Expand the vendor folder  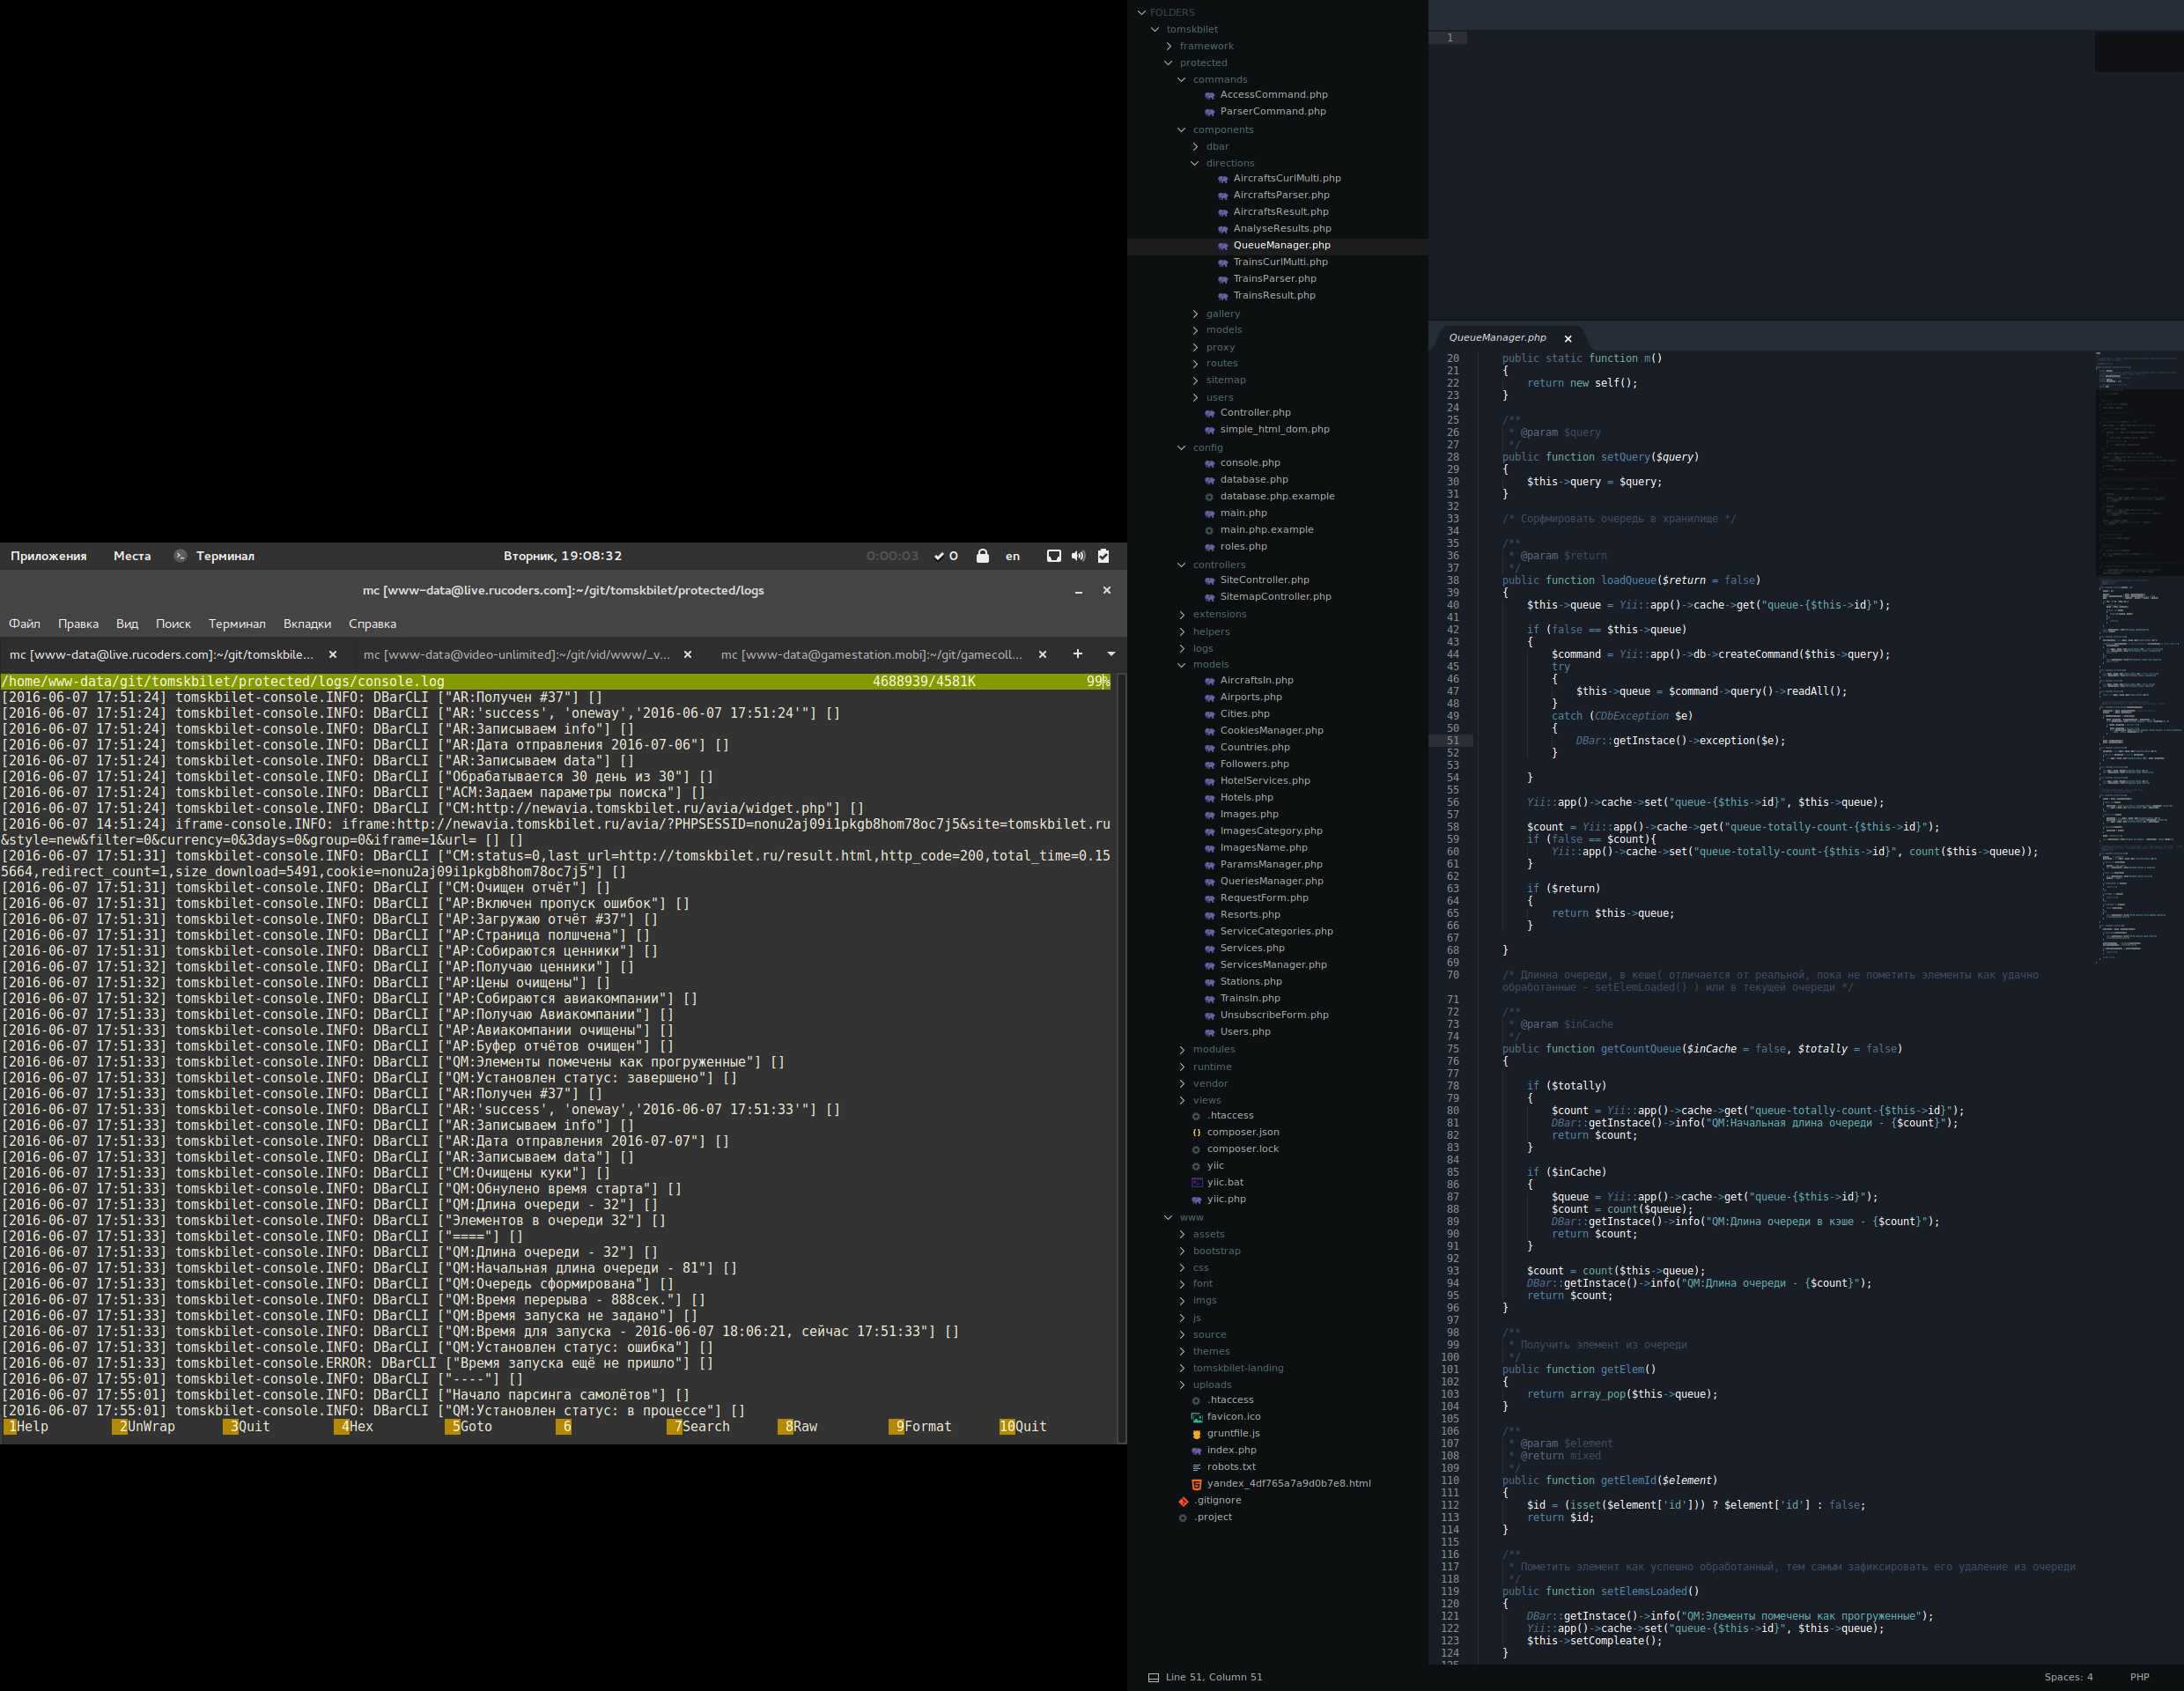(1209, 1083)
